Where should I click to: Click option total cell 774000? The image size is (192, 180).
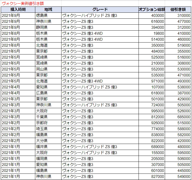(x=152, y=129)
